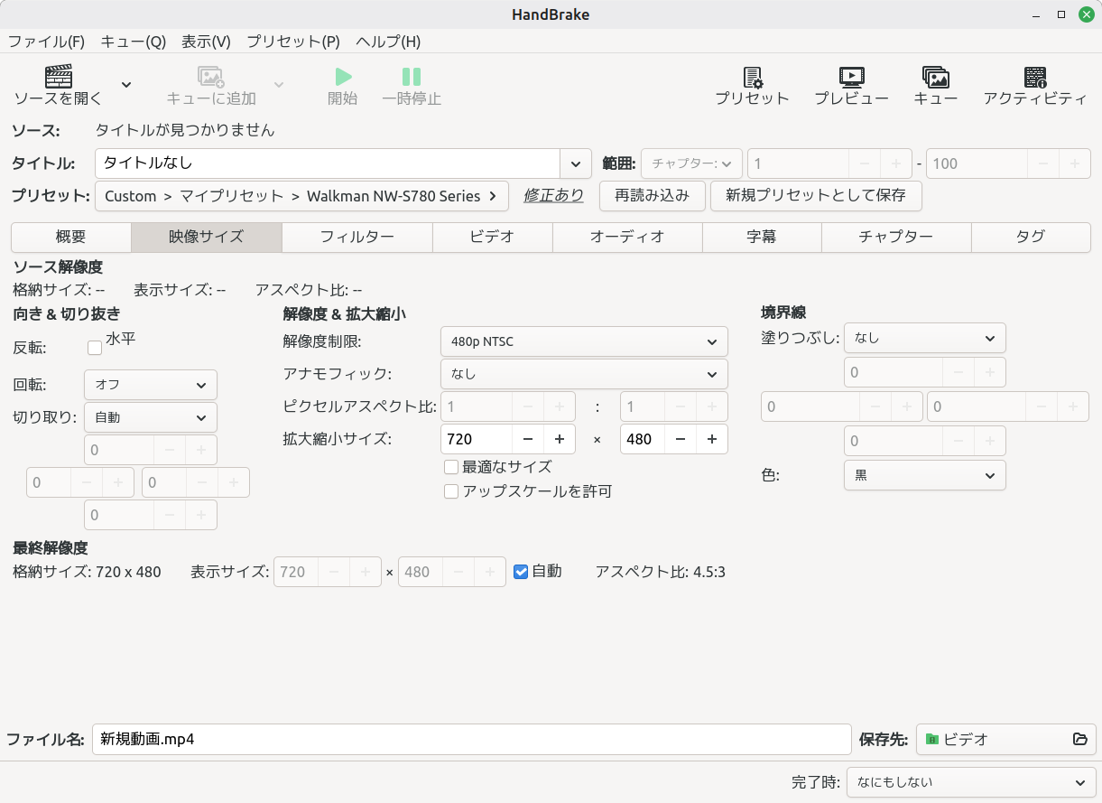This screenshot has width=1102, height=803.
Task: Open the プレビュー window icon
Action: point(851,78)
